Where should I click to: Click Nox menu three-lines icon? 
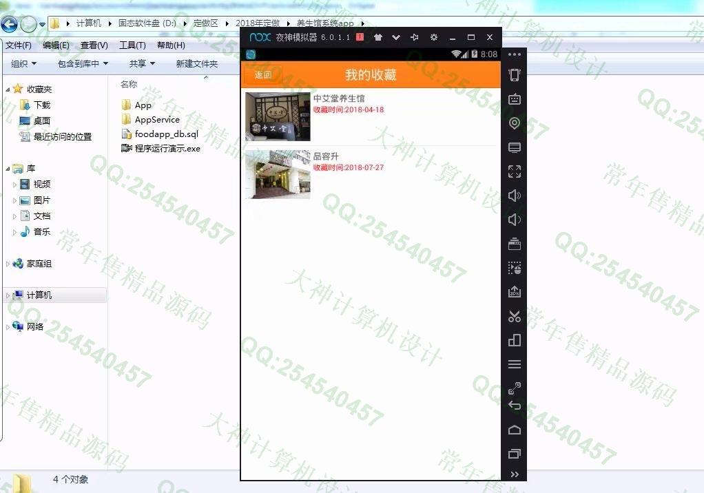point(515,364)
